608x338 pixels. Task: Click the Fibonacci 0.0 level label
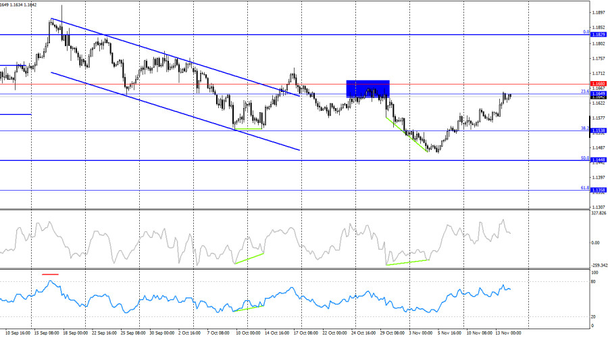coord(586,32)
